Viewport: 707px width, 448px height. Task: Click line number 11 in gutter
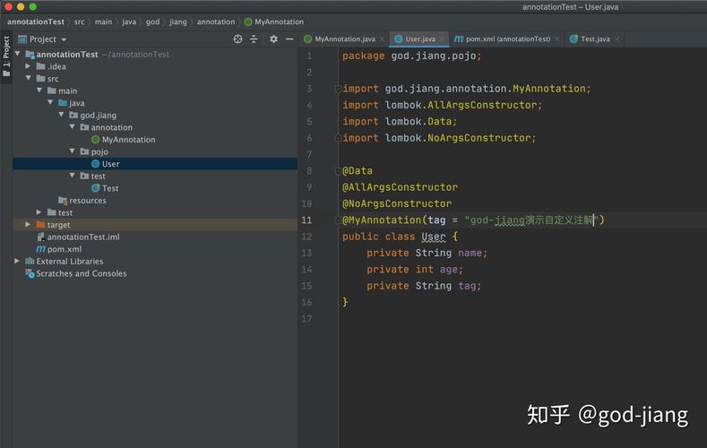coord(306,220)
